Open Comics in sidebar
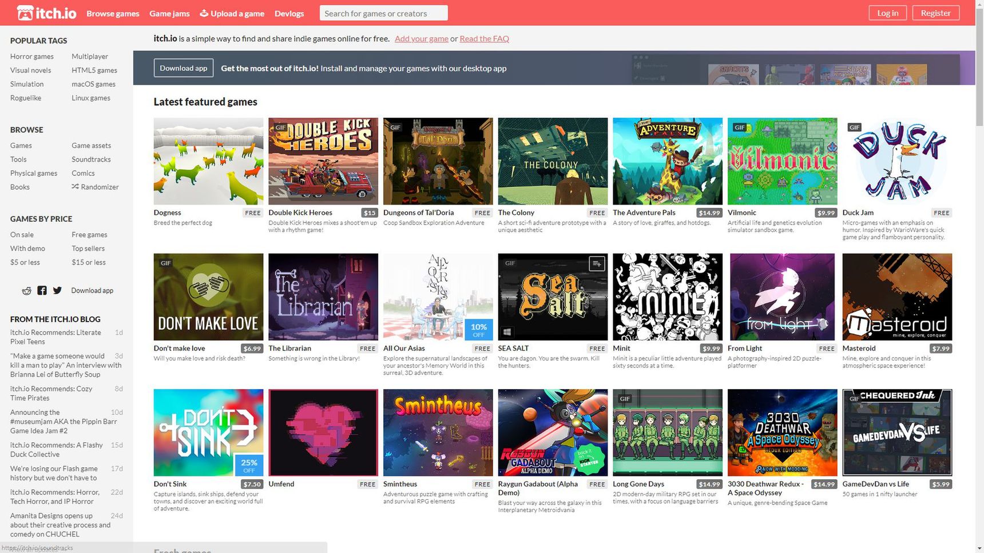 [x=83, y=173]
